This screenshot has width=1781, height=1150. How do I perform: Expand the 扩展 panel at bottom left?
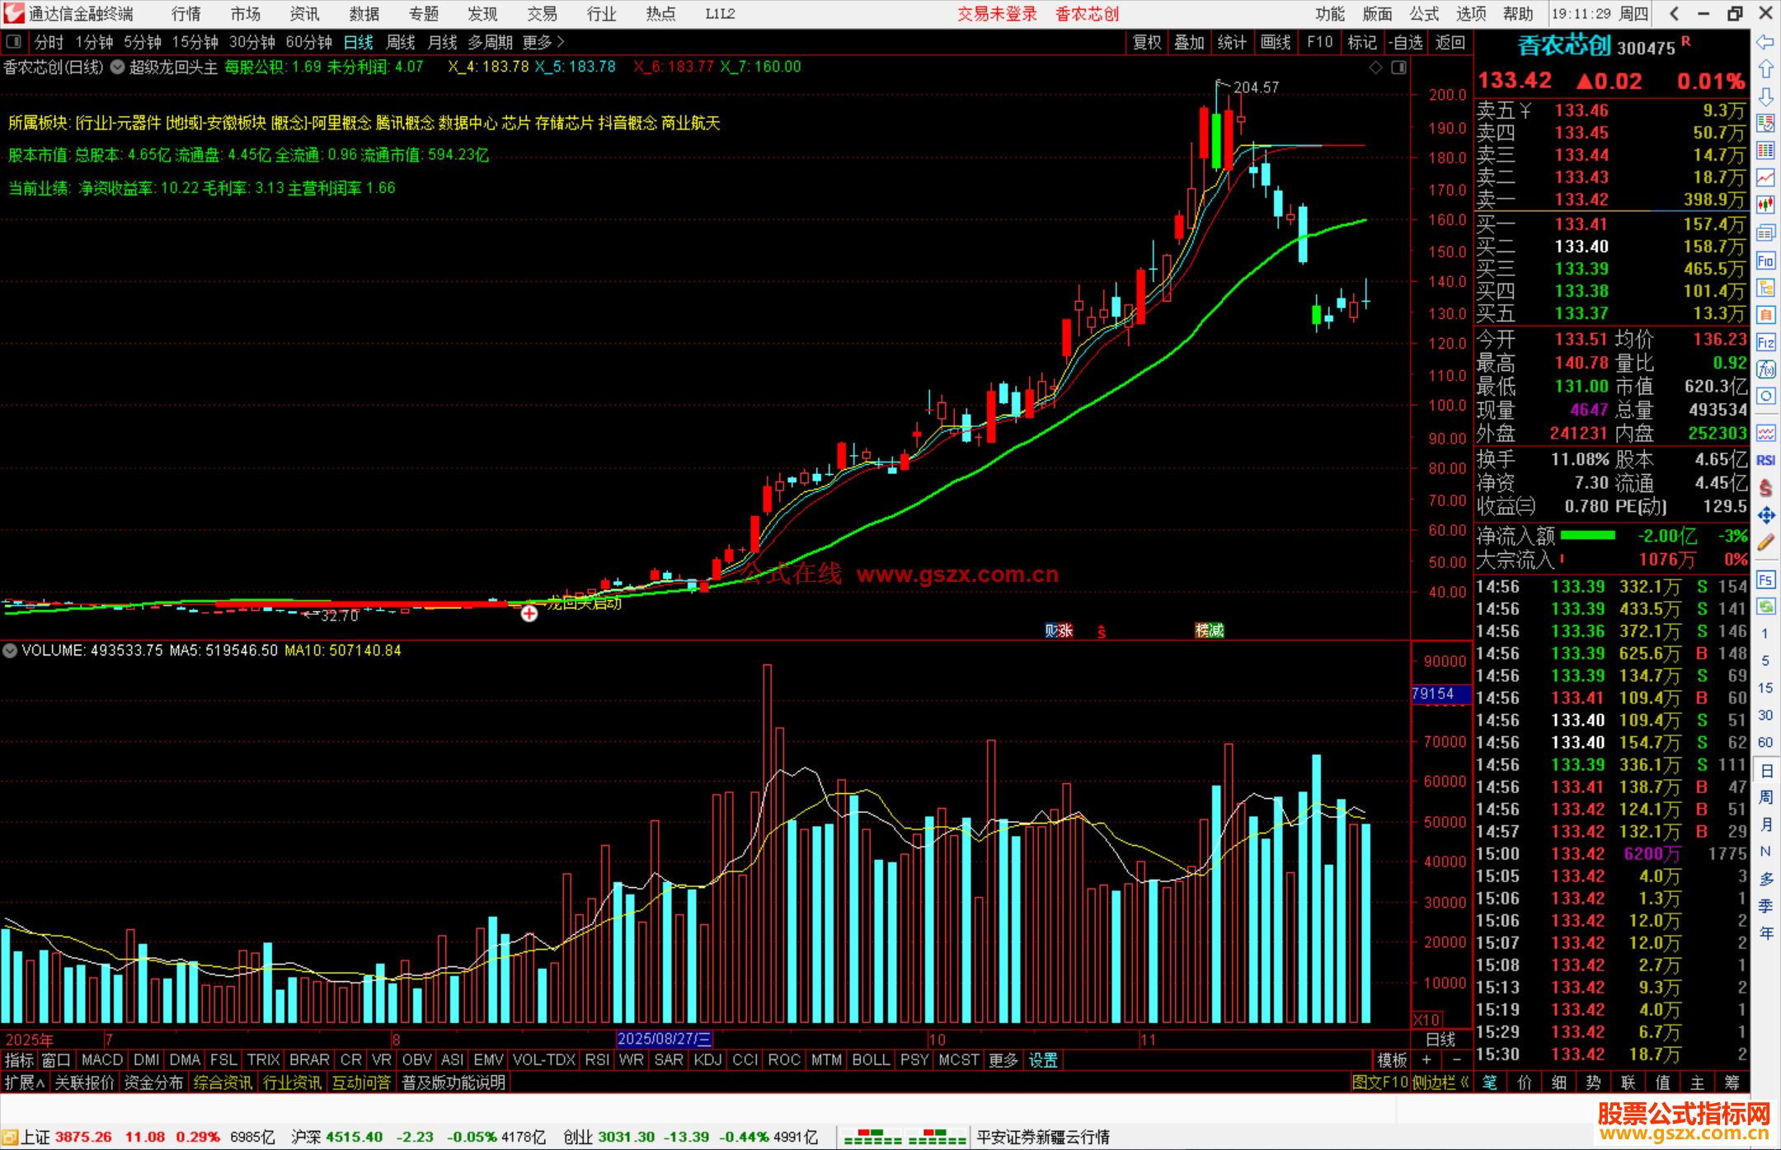(x=25, y=1082)
